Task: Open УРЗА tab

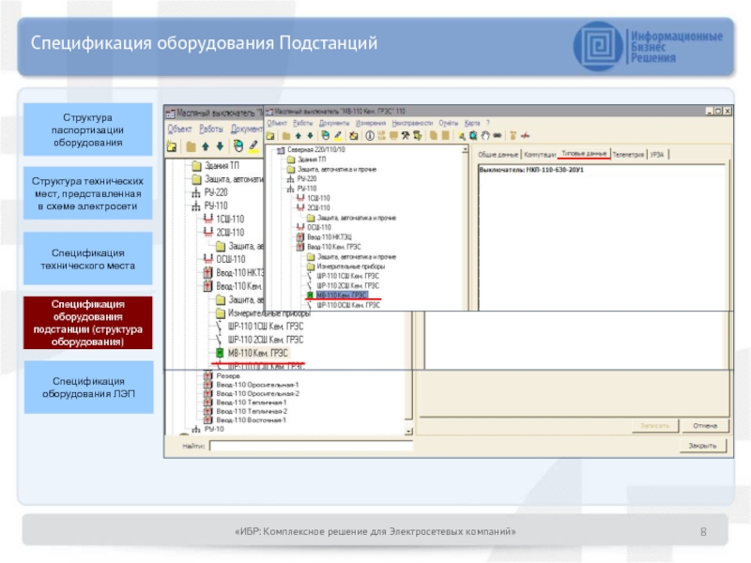Action: click(x=657, y=155)
